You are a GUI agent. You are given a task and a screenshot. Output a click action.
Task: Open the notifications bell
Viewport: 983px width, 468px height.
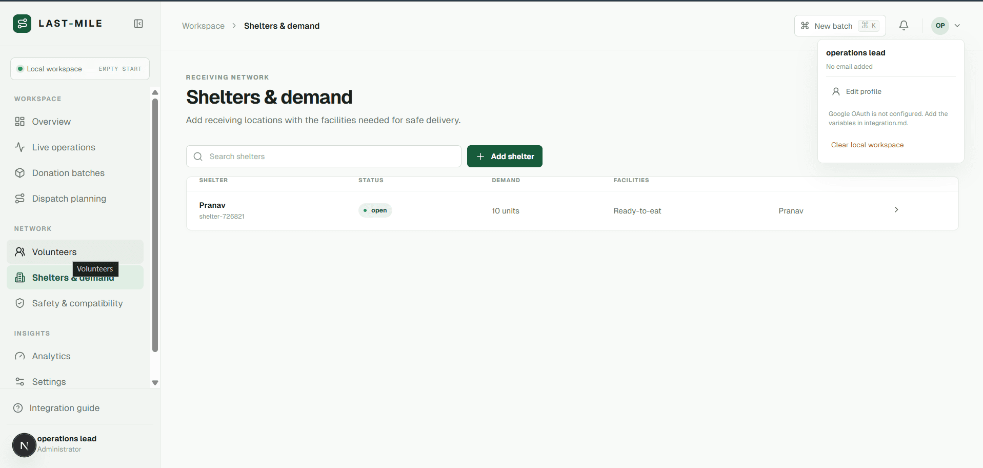coord(904,26)
